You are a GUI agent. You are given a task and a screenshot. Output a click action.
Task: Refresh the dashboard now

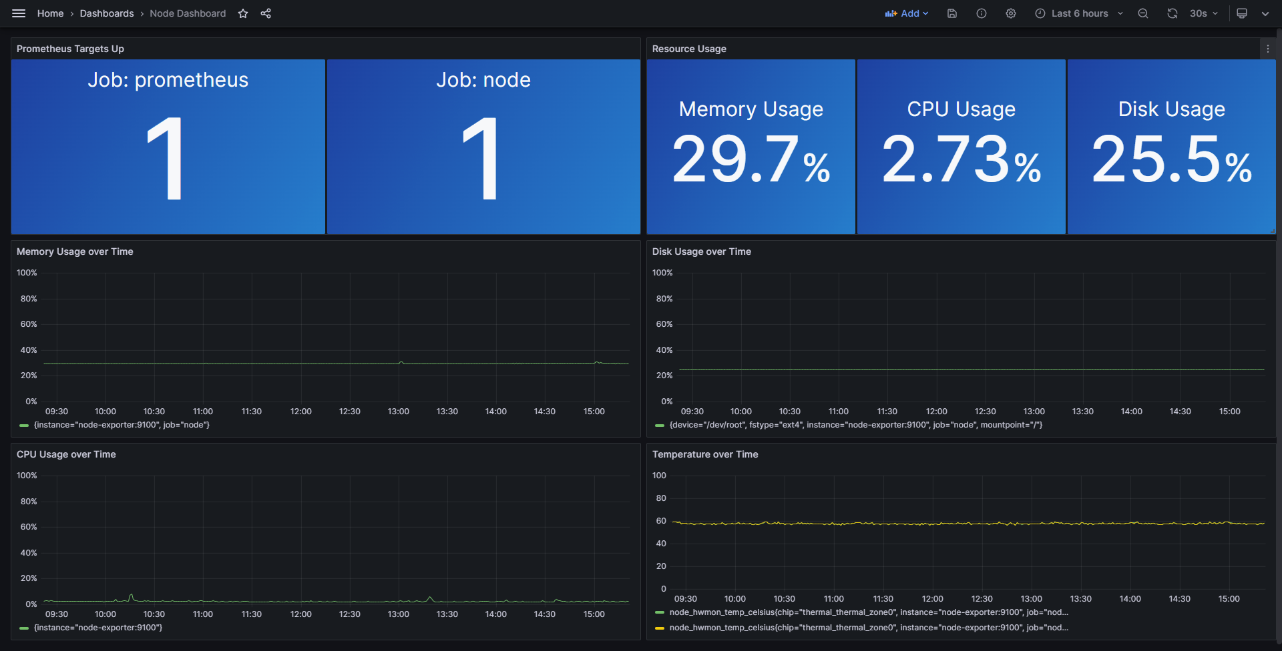click(1172, 13)
